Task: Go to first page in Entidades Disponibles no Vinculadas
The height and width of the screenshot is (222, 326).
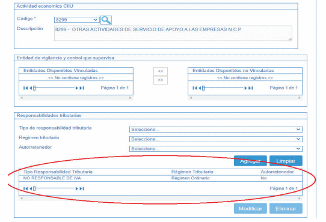Action: point(195,88)
